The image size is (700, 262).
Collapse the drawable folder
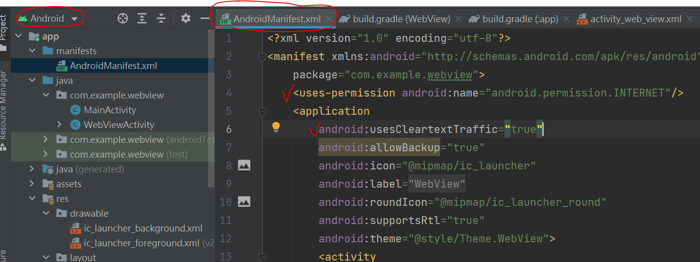pos(46,214)
